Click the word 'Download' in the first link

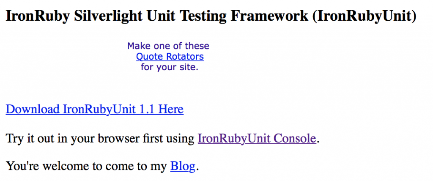click(33, 110)
